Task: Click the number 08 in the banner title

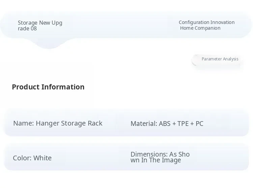Action: pyautogui.click(x=33, y=29)
